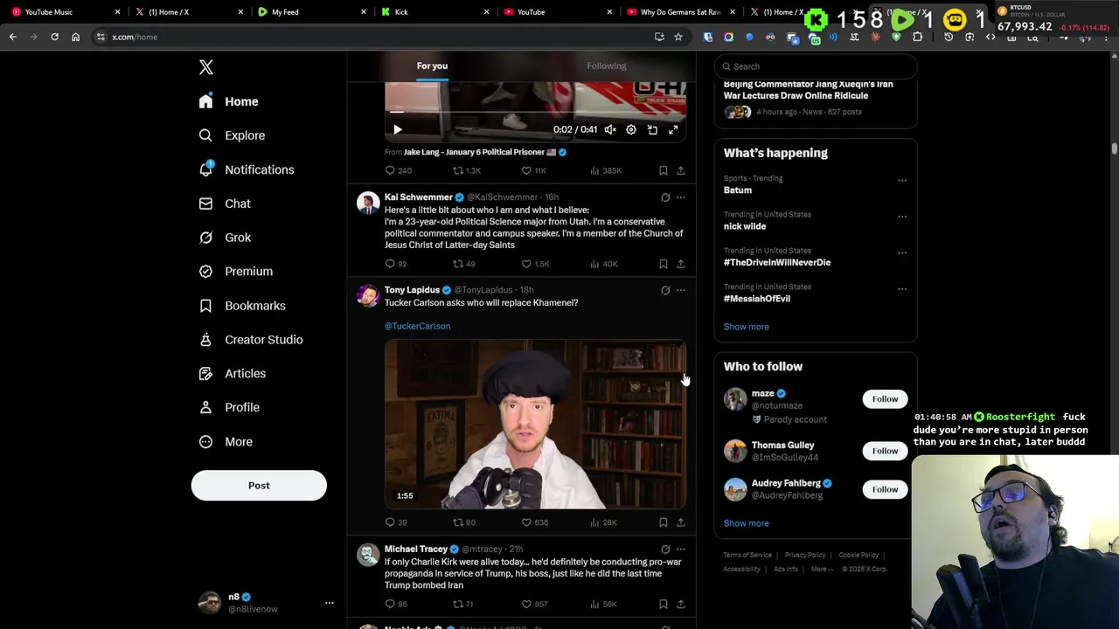
Task: Open Profile in the sidebar
Action: pos(230,407)
